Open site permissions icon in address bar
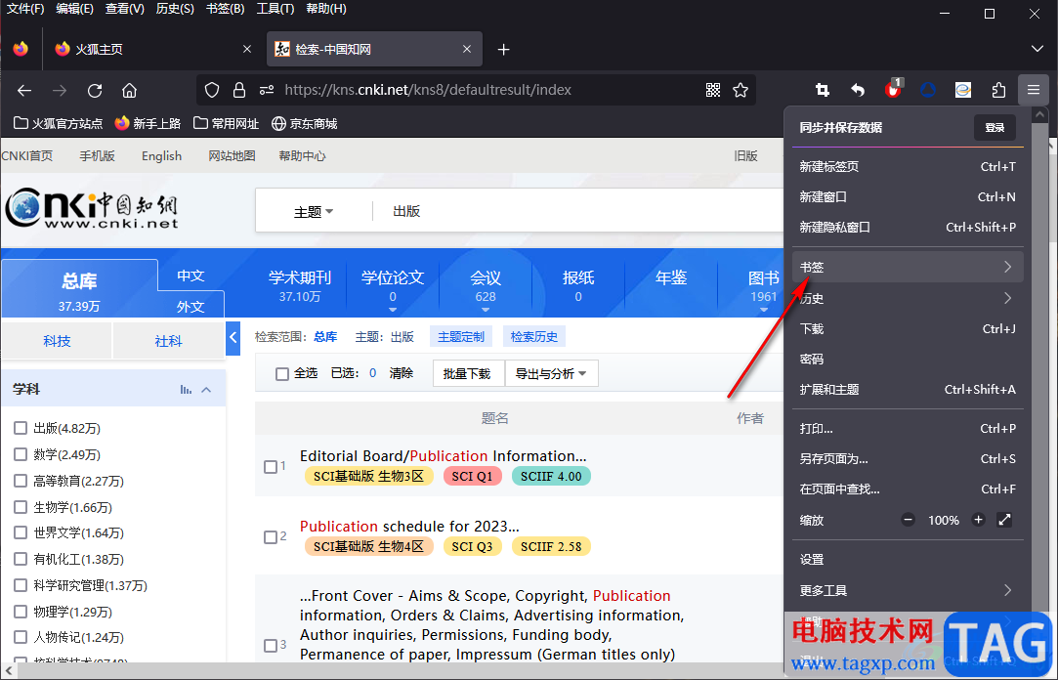 [268, 91]
